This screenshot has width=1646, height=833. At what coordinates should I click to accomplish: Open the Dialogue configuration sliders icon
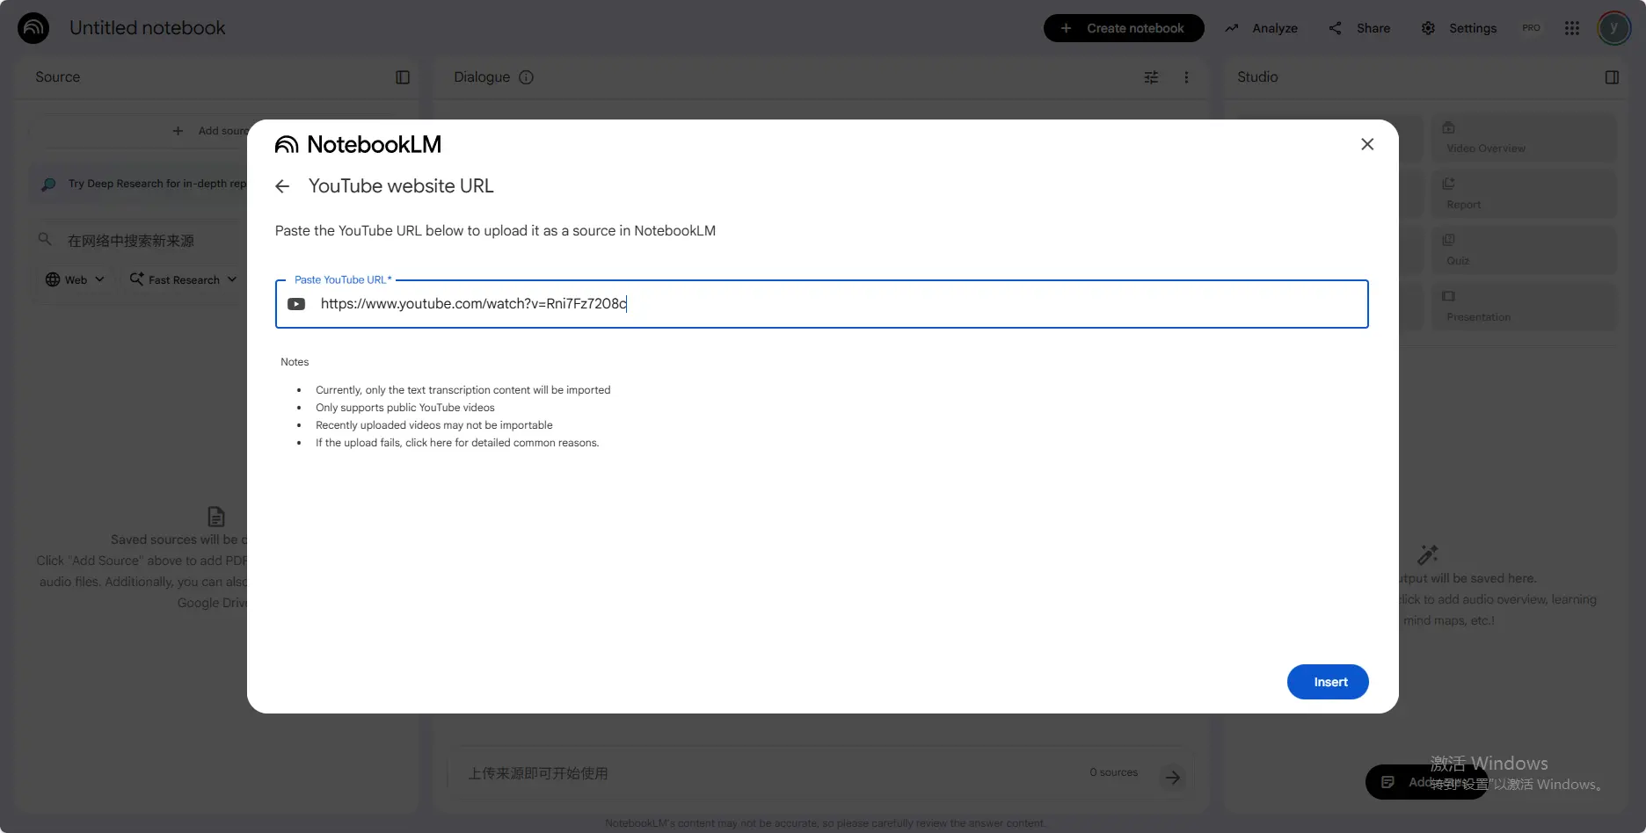[x=1151, y=77]
